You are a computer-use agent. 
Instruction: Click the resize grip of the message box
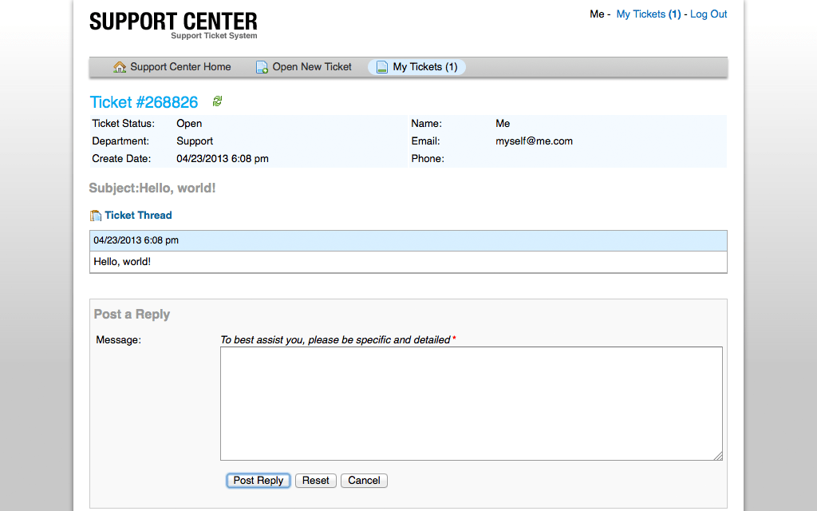pyautogui.click(x=718, y=456)
